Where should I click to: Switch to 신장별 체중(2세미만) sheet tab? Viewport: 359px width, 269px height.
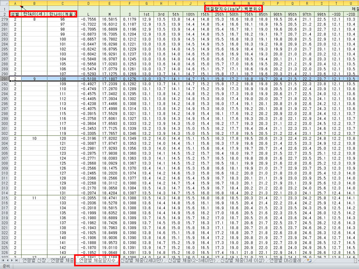point(142,260)
